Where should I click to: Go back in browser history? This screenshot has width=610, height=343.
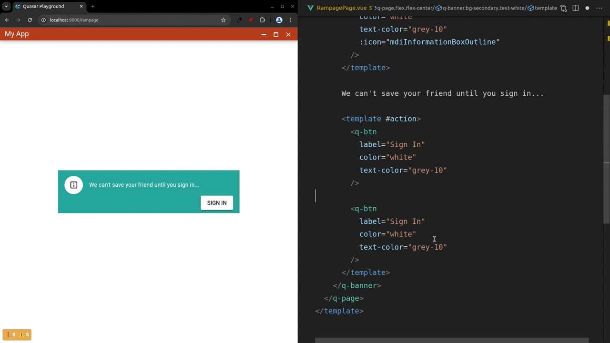(x=7, y=20)
